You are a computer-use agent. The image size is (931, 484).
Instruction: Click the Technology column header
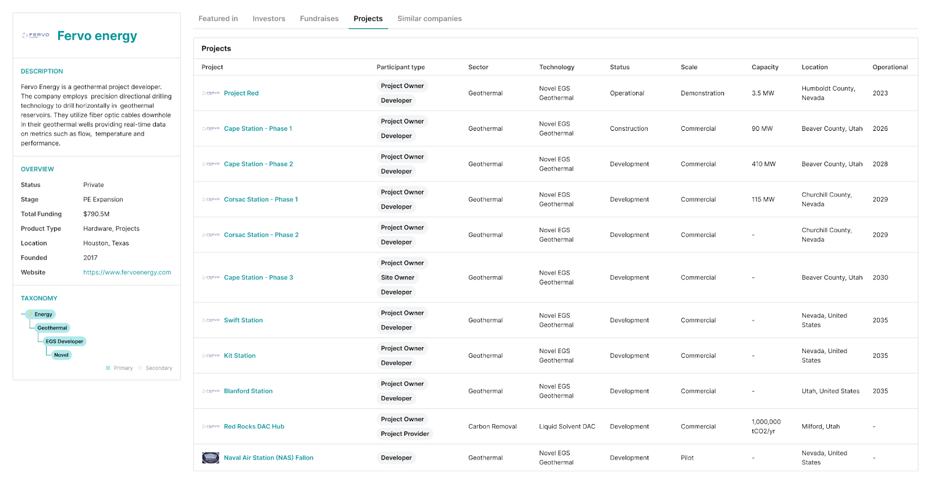[557, 67]
